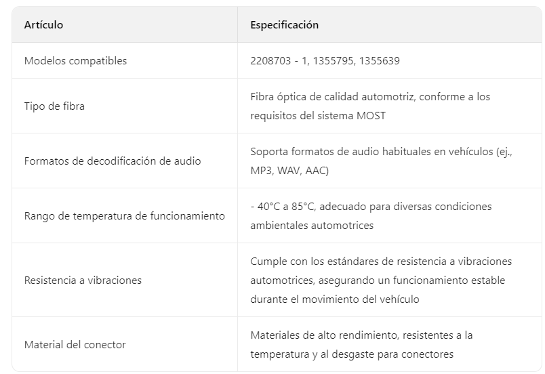
Task: Click model number 2208703 - 1
Action: 279,61
